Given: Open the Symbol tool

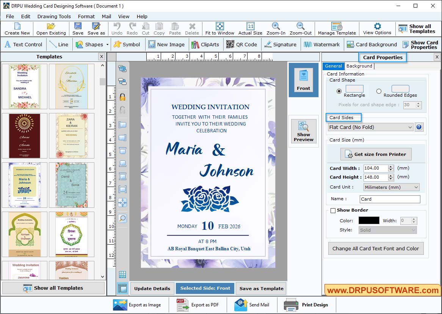Looking at the screenshot, I should pos(127,44).
